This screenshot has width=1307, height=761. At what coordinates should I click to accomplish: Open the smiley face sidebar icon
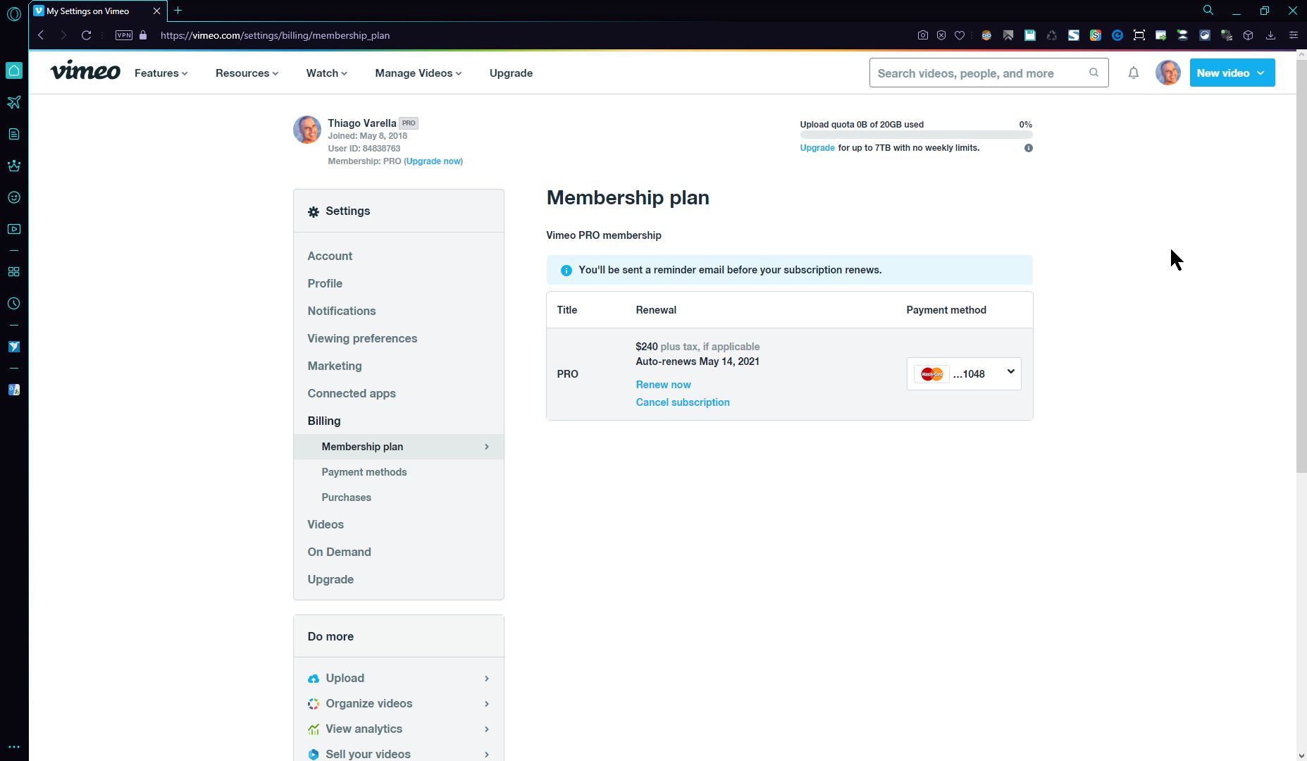[x=14, y=197]
